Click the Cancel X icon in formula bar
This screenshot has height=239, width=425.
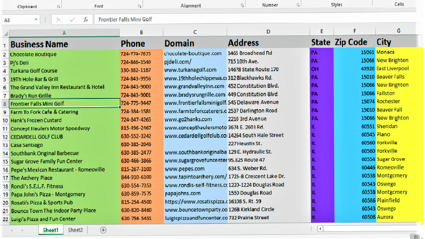tap(58, 19)
